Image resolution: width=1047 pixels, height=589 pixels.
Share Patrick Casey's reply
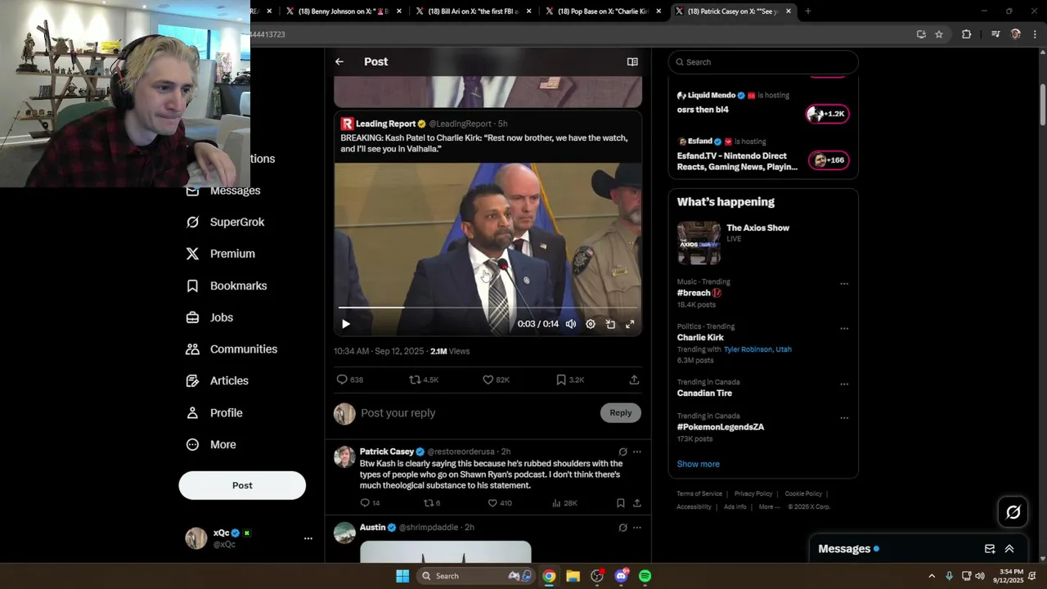pyautogui.click(x=636, y=503)
